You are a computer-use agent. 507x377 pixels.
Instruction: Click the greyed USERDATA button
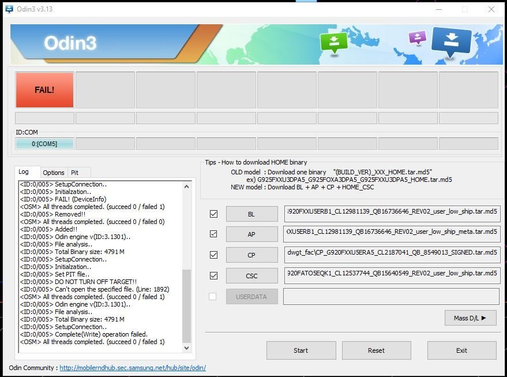(x=251, y=296)
